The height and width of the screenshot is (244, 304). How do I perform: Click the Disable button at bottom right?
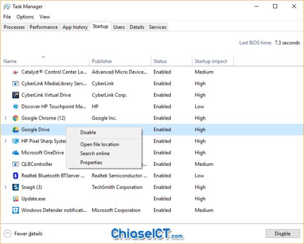click(x=282, y=234)
